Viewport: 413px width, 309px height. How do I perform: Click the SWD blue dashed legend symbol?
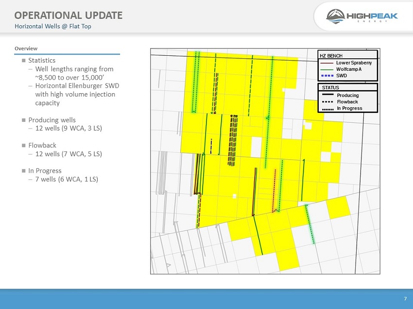[327, 76]
